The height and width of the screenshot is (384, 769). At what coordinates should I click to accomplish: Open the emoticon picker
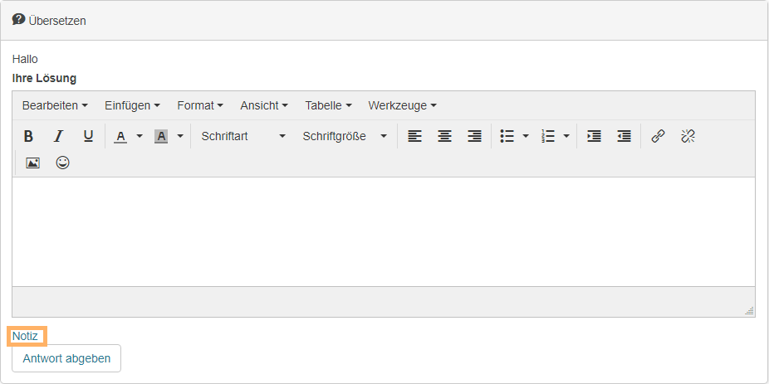(62, 163)
